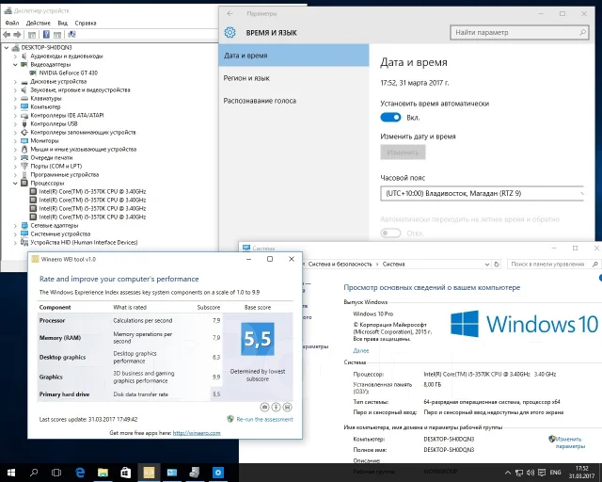Select the Устройства HID (Human Interface Devices) row
The height and width of the screenshot is (482, 602).
[84, 243]
